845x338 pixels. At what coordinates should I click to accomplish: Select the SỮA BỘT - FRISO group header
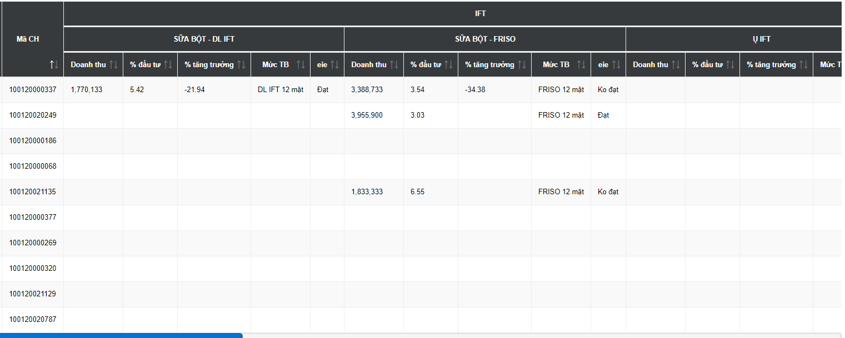point(485,39)
